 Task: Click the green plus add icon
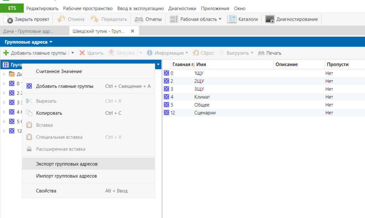point(6,53)
